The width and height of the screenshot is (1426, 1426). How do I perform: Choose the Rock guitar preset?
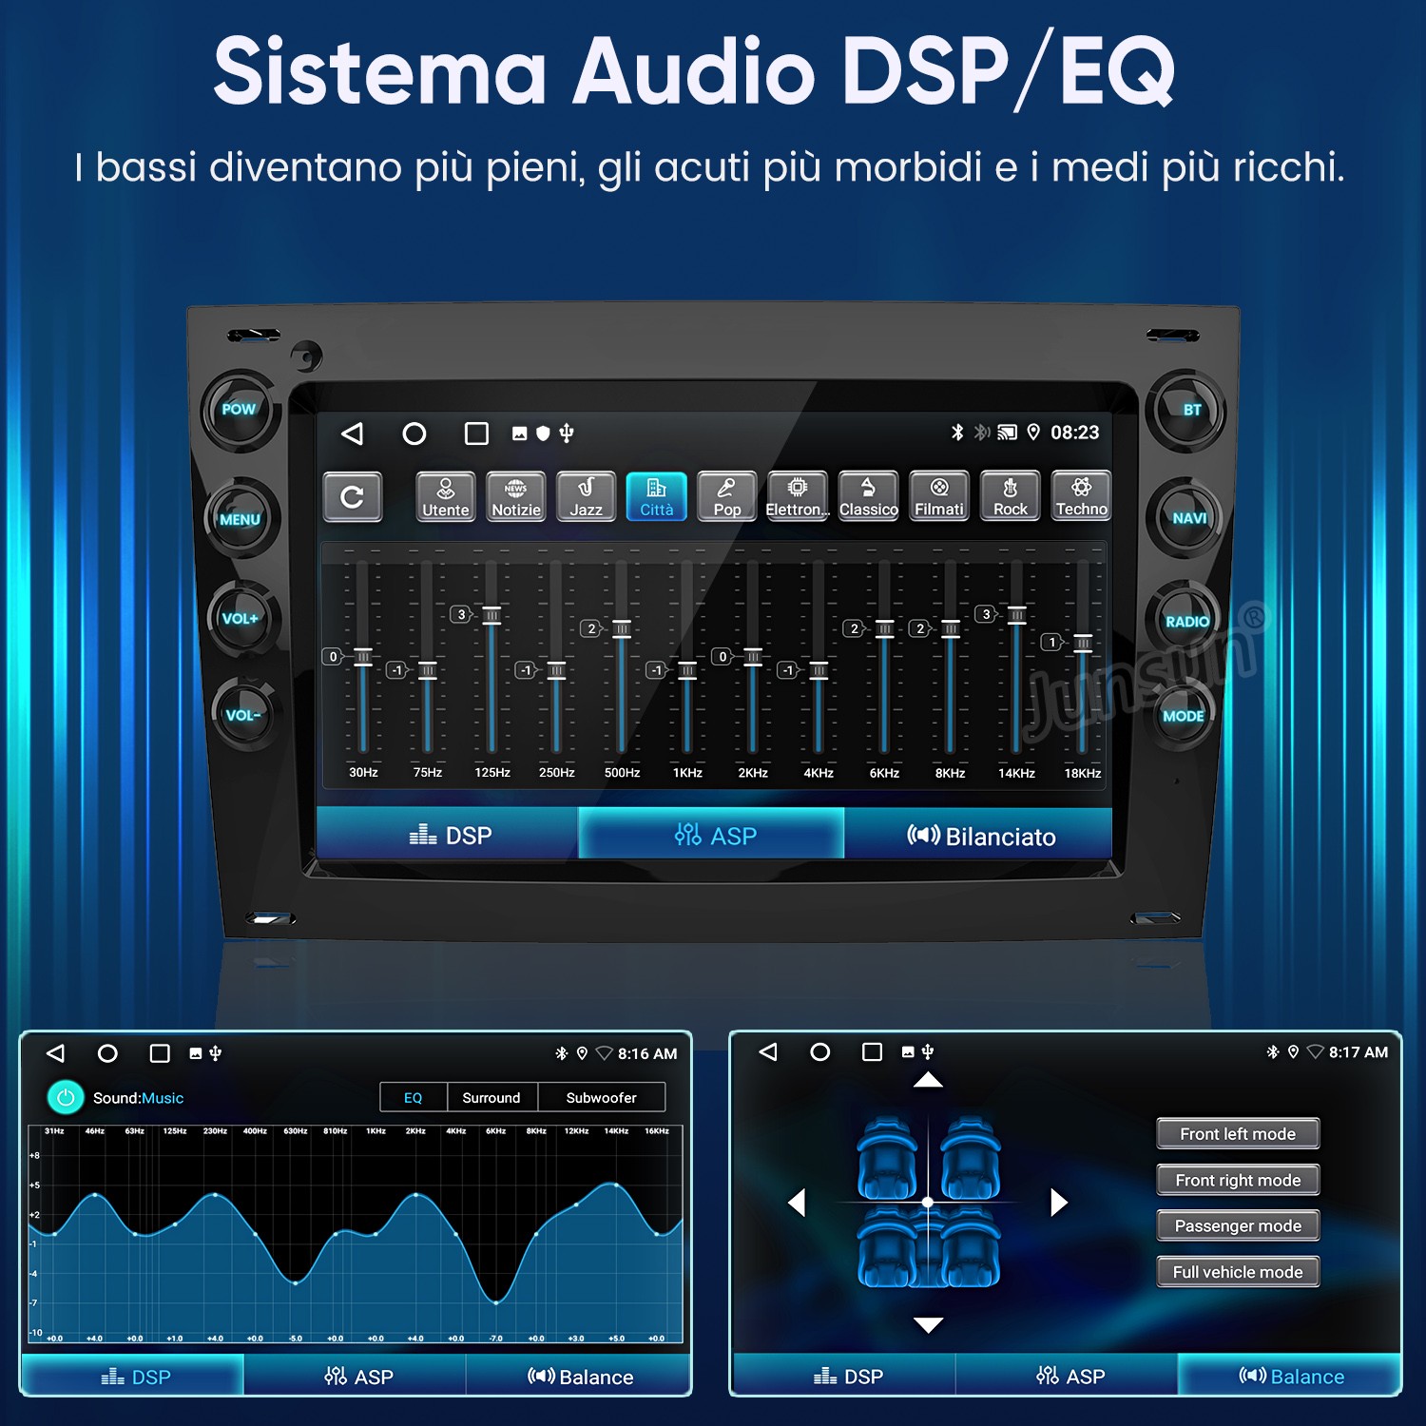coord(1011,496)
